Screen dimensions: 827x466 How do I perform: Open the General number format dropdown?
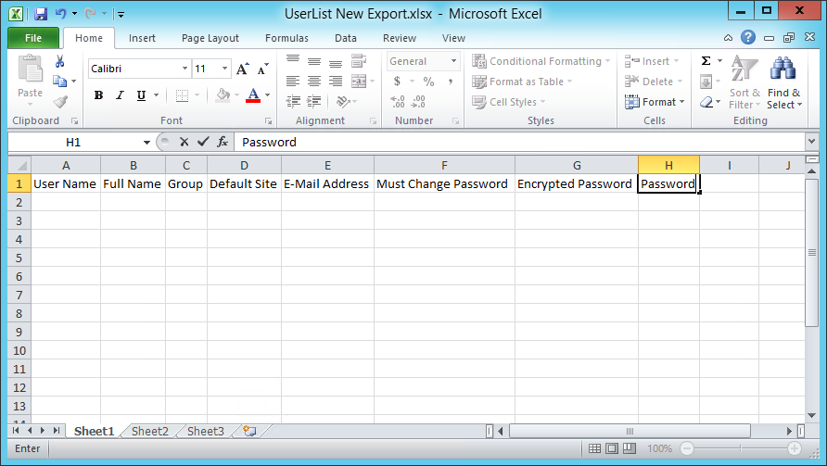pos(453,61)
